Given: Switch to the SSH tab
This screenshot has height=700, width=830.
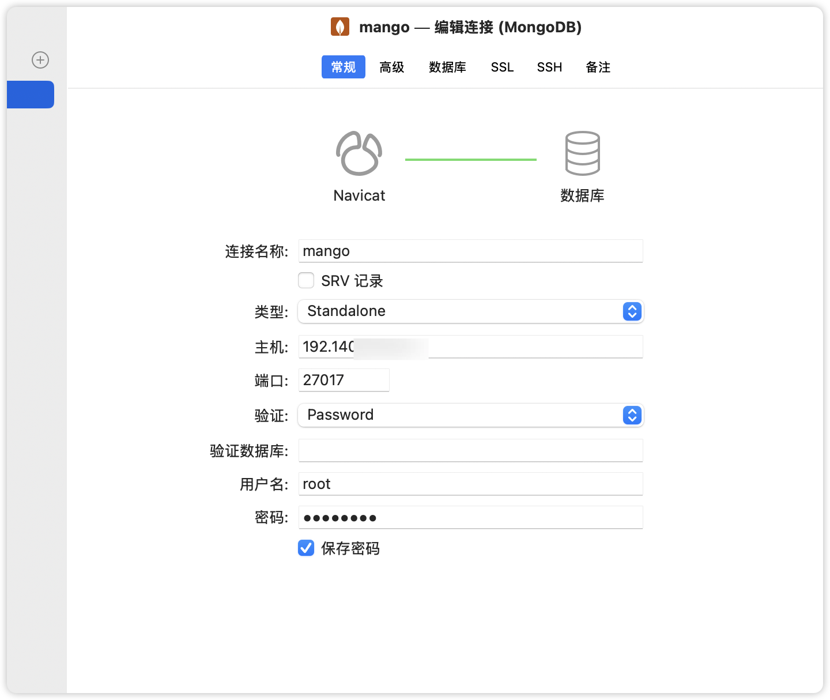Looking at the screenshot, I should 549,67.
